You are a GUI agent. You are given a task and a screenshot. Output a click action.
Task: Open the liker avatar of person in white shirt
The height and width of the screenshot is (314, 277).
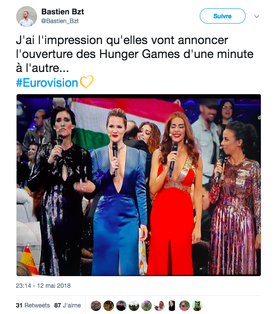[x=159, y=306]
